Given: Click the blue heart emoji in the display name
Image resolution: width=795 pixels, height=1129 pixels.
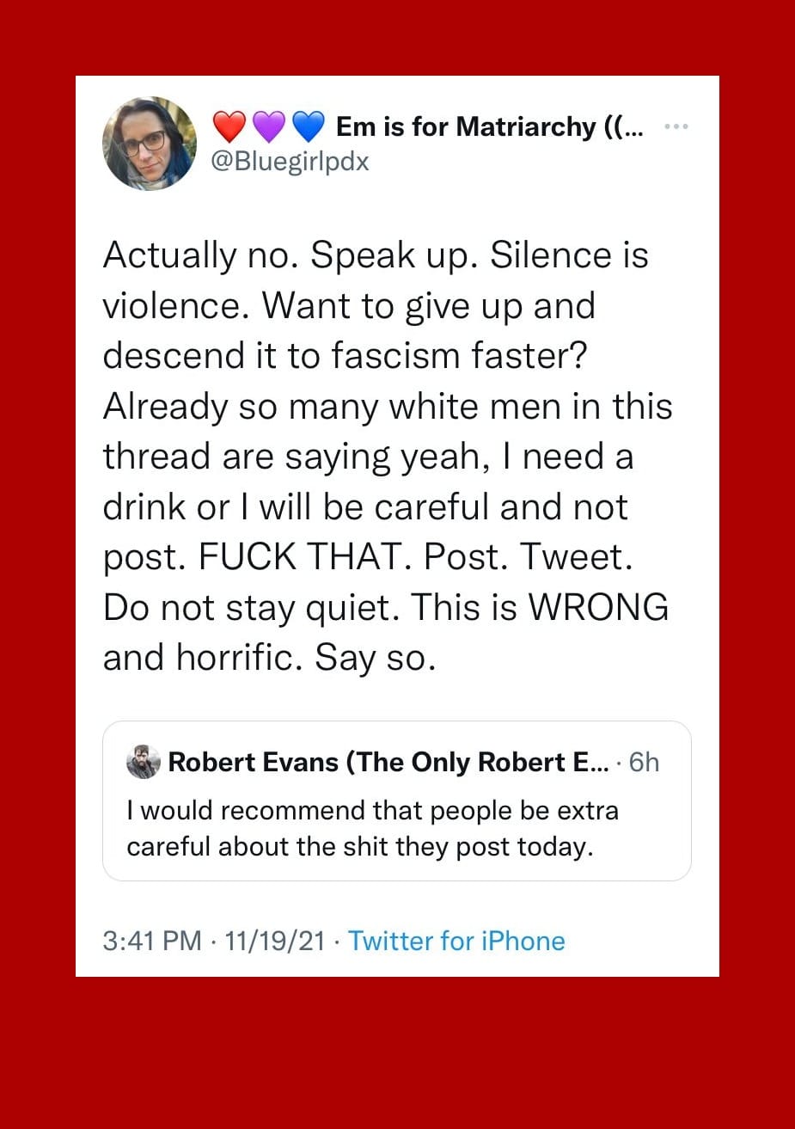Looking at the screenshot, I should coord(308,127).
